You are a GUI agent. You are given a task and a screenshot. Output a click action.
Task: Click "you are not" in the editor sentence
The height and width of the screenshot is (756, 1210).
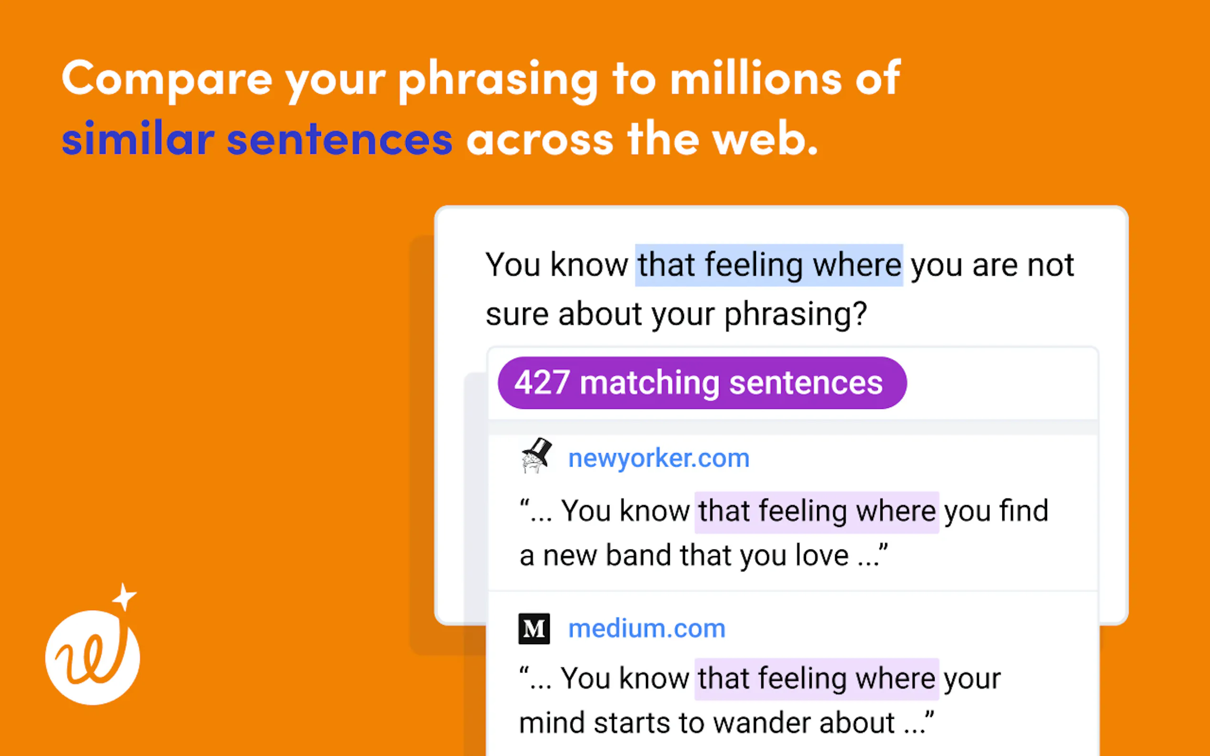point(992,265)
